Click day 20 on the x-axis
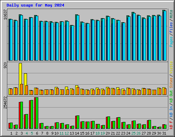 (108, 133)
